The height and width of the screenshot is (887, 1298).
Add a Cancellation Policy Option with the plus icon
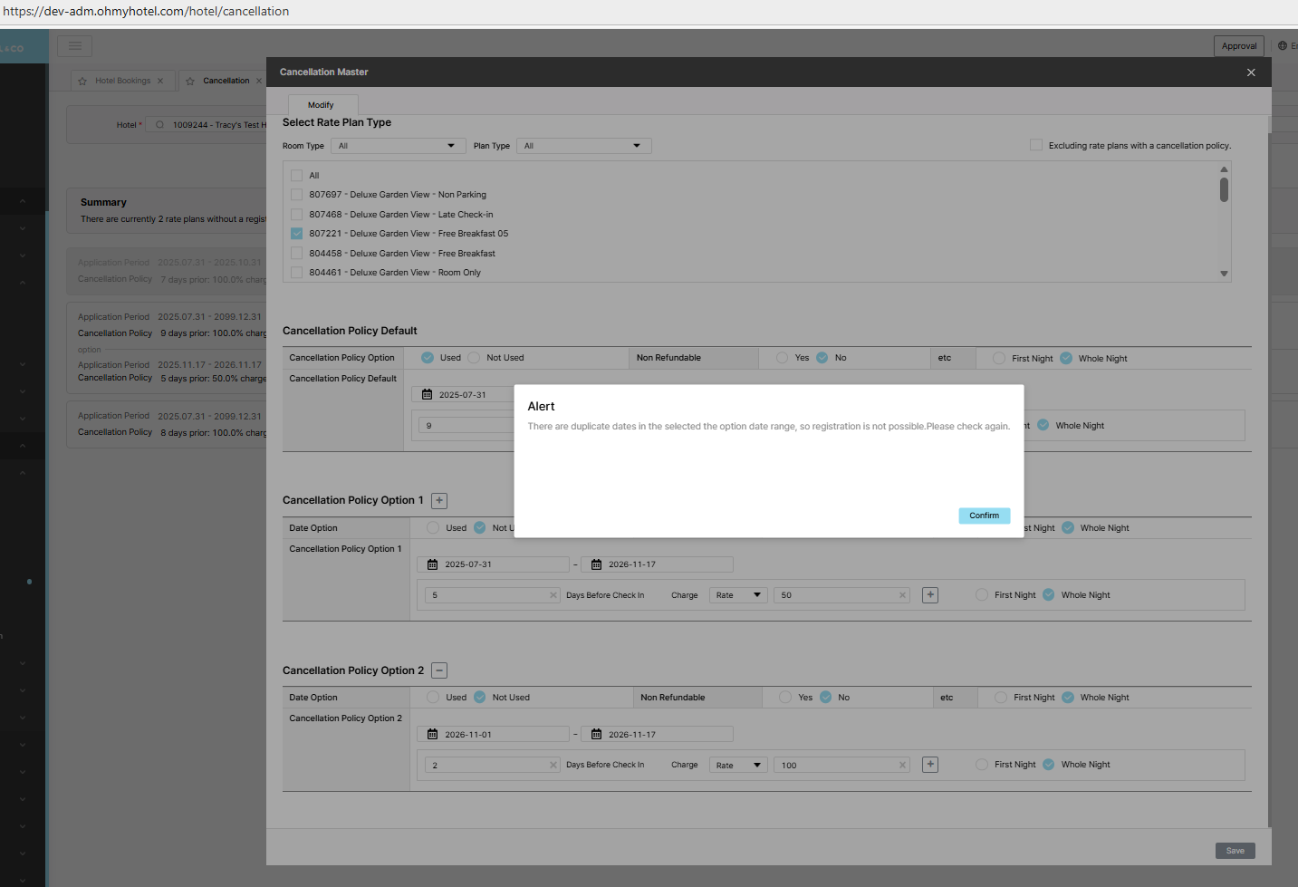tap(439, 500)
